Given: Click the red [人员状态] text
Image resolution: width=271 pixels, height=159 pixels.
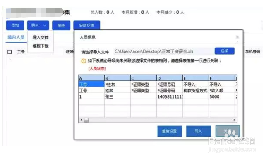Looking at the screenshot, I should pos(97,69).
